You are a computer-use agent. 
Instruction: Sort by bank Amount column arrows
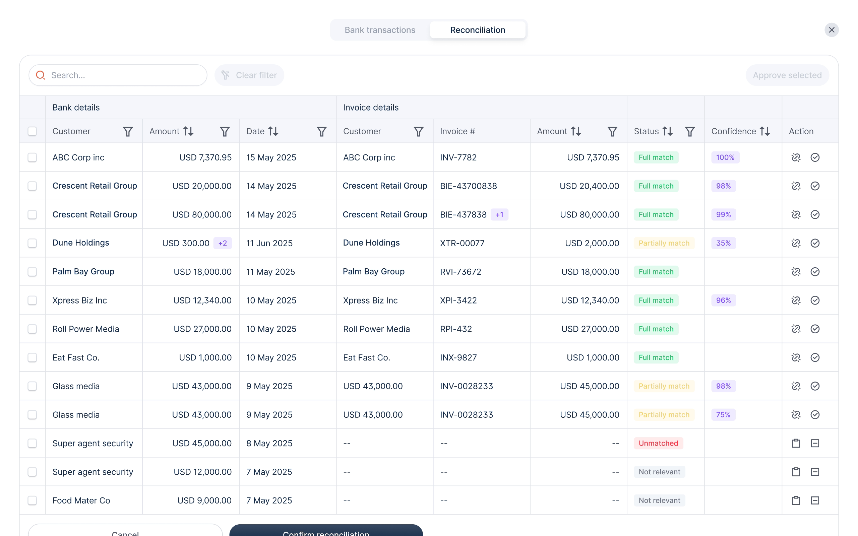pos(188,132)
